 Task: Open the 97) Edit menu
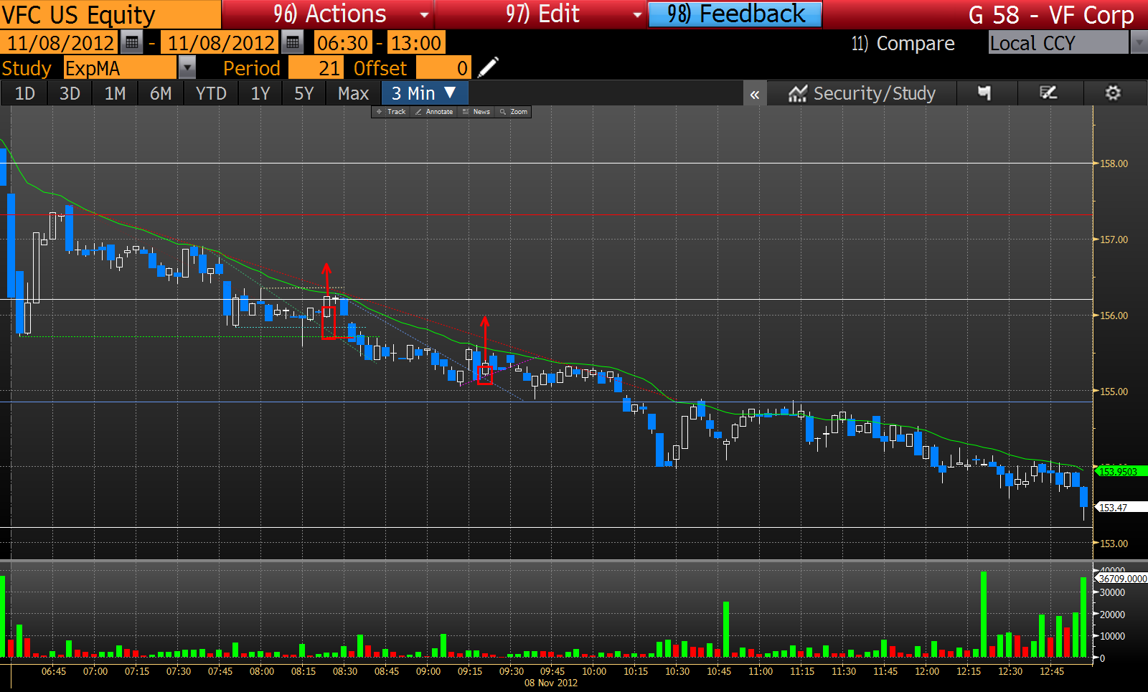[x=541, y=14]
